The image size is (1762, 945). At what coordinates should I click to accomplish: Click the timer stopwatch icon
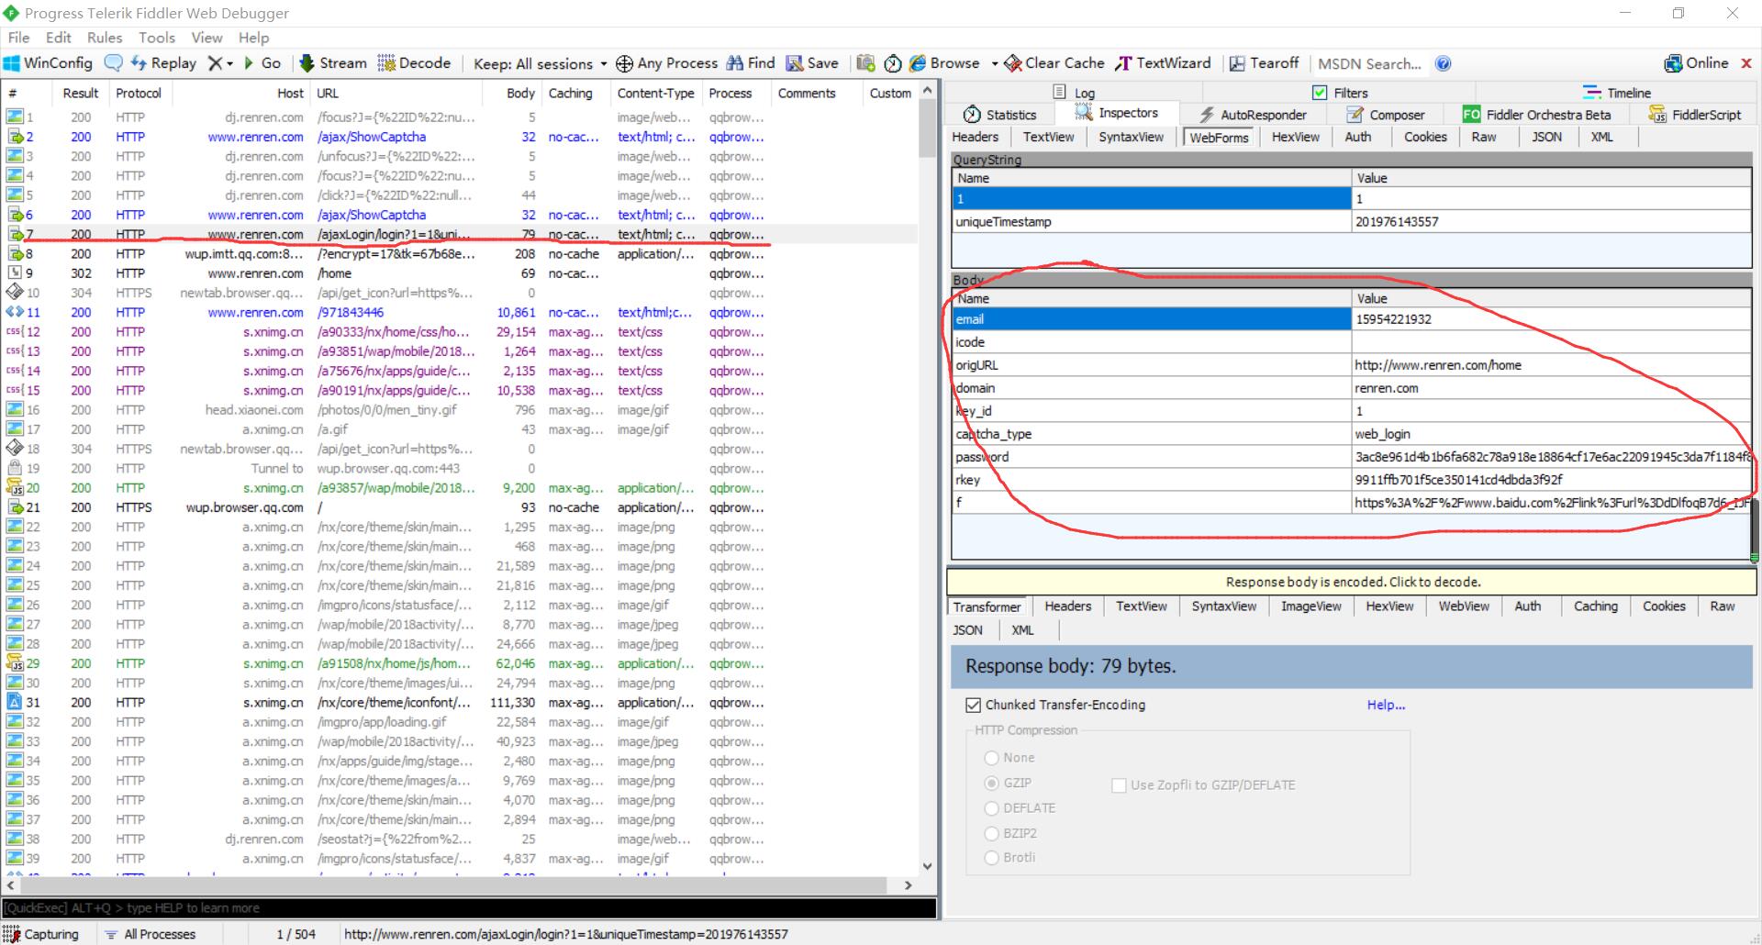(x=893, y=63)
